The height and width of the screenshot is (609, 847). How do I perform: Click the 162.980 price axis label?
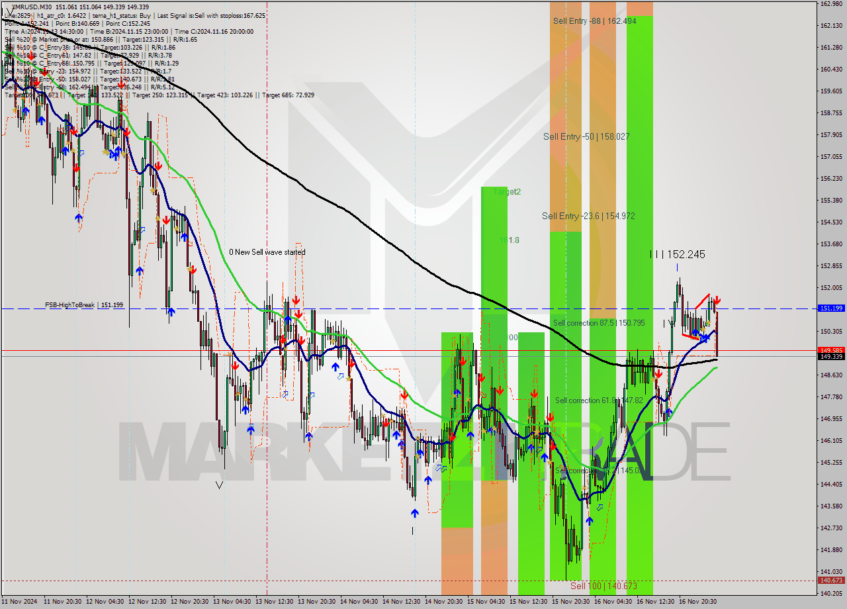(831, 4)
